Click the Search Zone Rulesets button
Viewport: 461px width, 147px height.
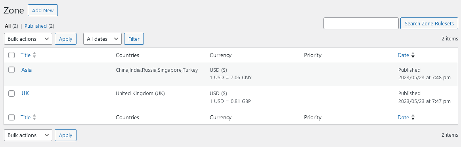tap(429, 23)
